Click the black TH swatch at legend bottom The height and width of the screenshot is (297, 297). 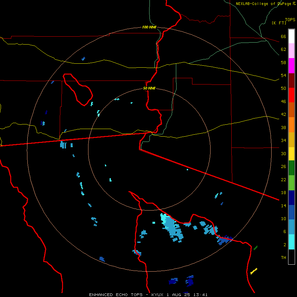pos(291,257)
